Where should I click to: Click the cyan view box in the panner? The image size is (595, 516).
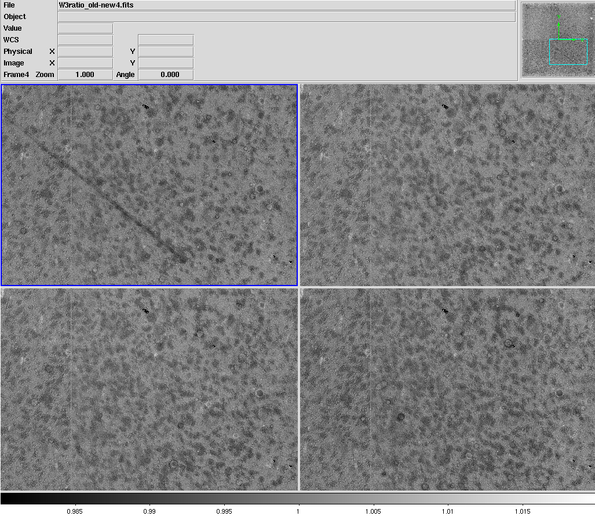coord(568,52)
